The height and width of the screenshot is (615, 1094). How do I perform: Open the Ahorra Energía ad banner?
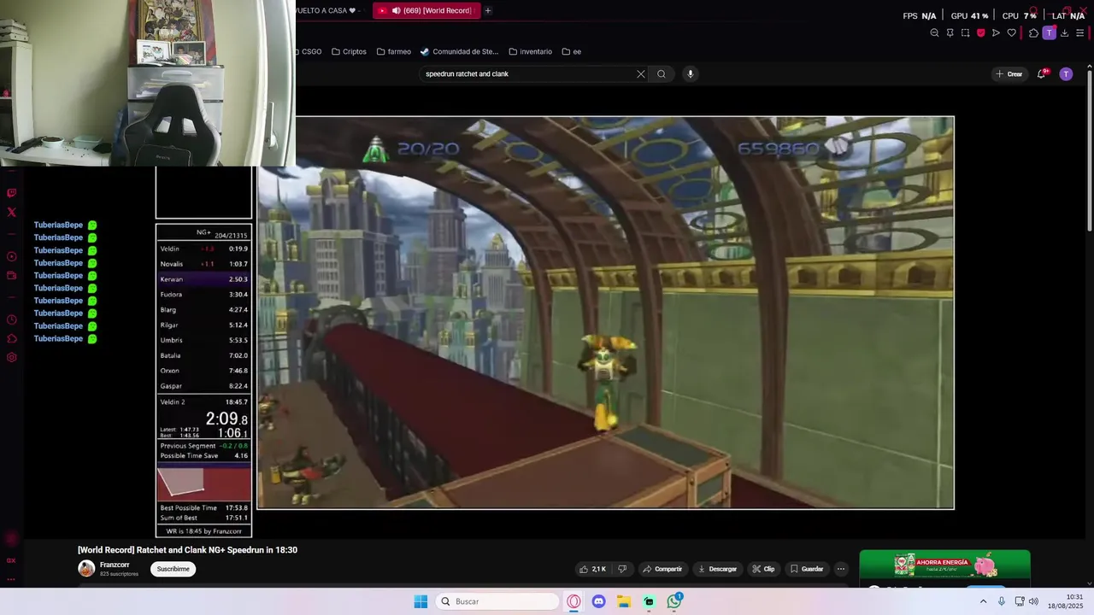coord(944,565)
